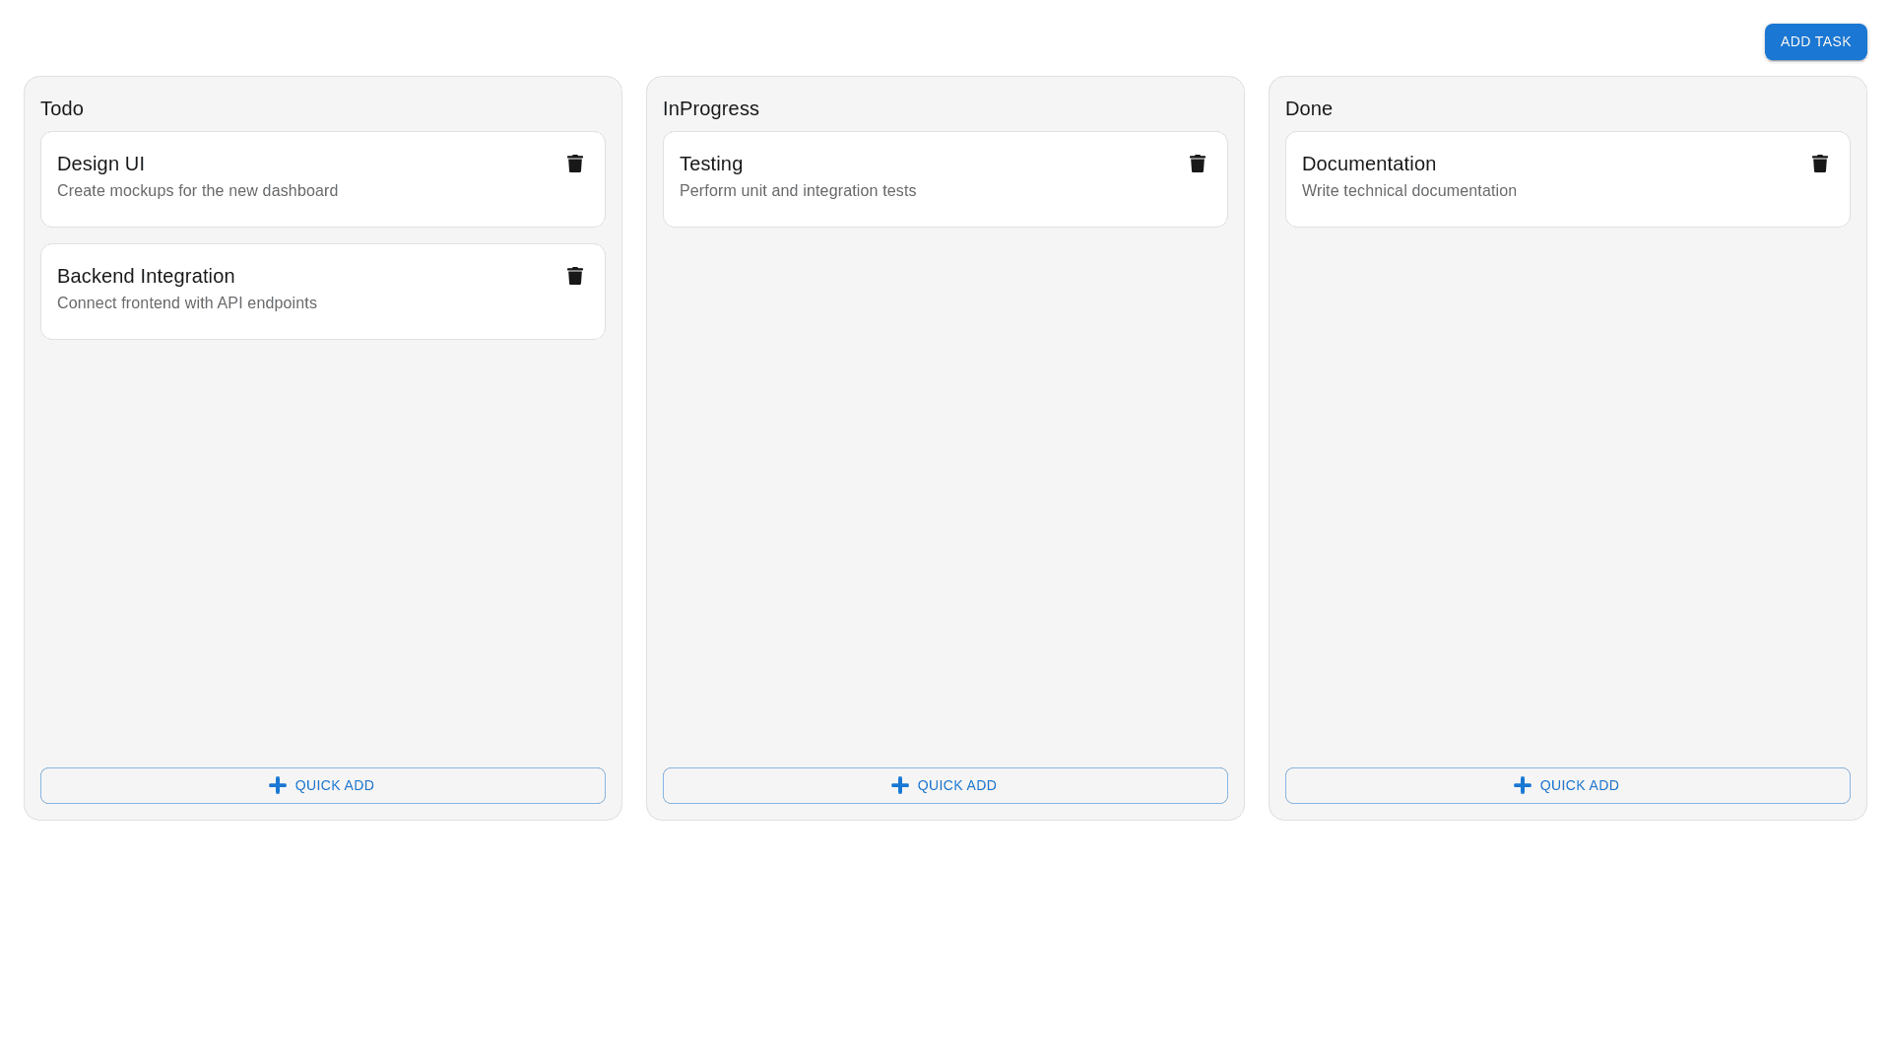This screenshot has height=1064, width=1891.
Task: Click trash icon on Testing card
Action: point(1198,164)
